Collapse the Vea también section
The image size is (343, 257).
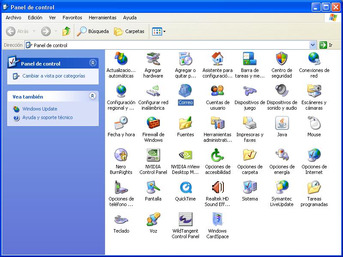point(93,96)
